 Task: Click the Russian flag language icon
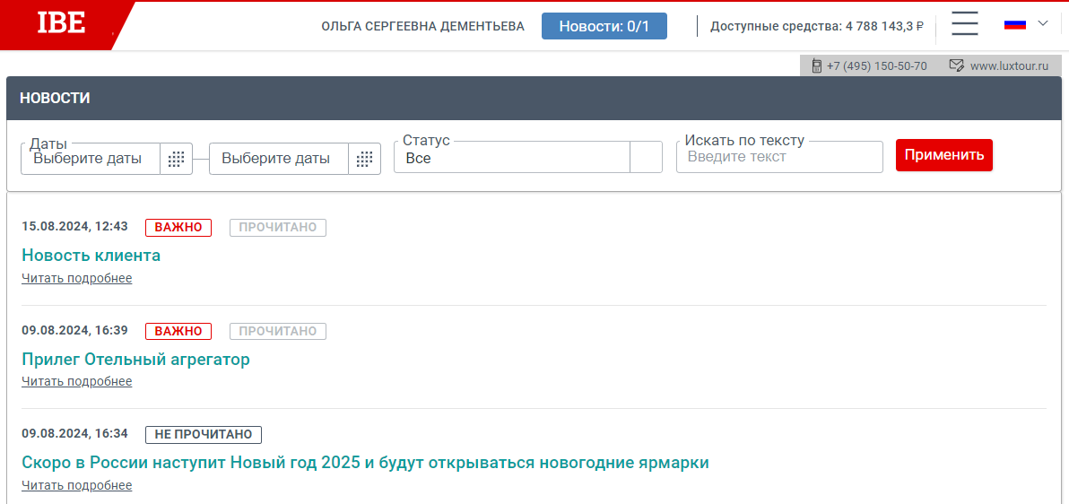click(1014, 24)
